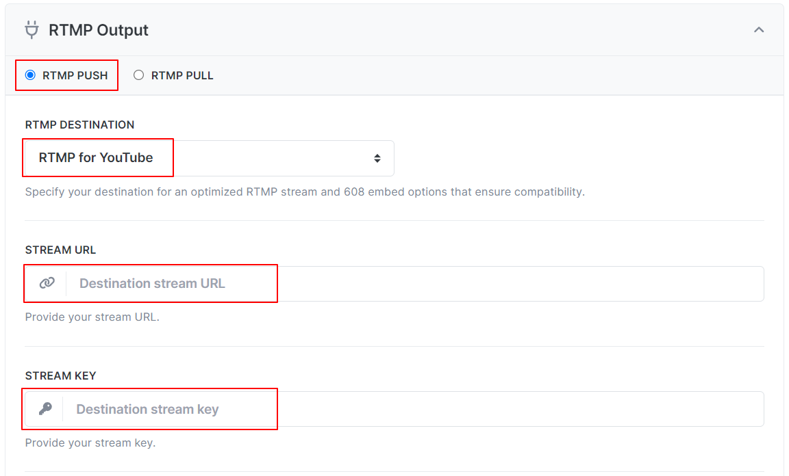
Task: Click the RTMP PUSH label text
Action: [x=75, y=75]
